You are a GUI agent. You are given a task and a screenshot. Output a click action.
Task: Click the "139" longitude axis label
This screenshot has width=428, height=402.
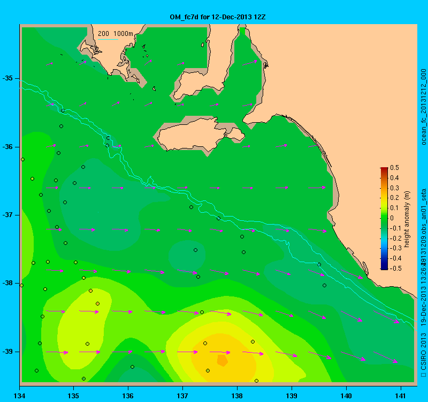pyautogui.click(x=292, y=396)
